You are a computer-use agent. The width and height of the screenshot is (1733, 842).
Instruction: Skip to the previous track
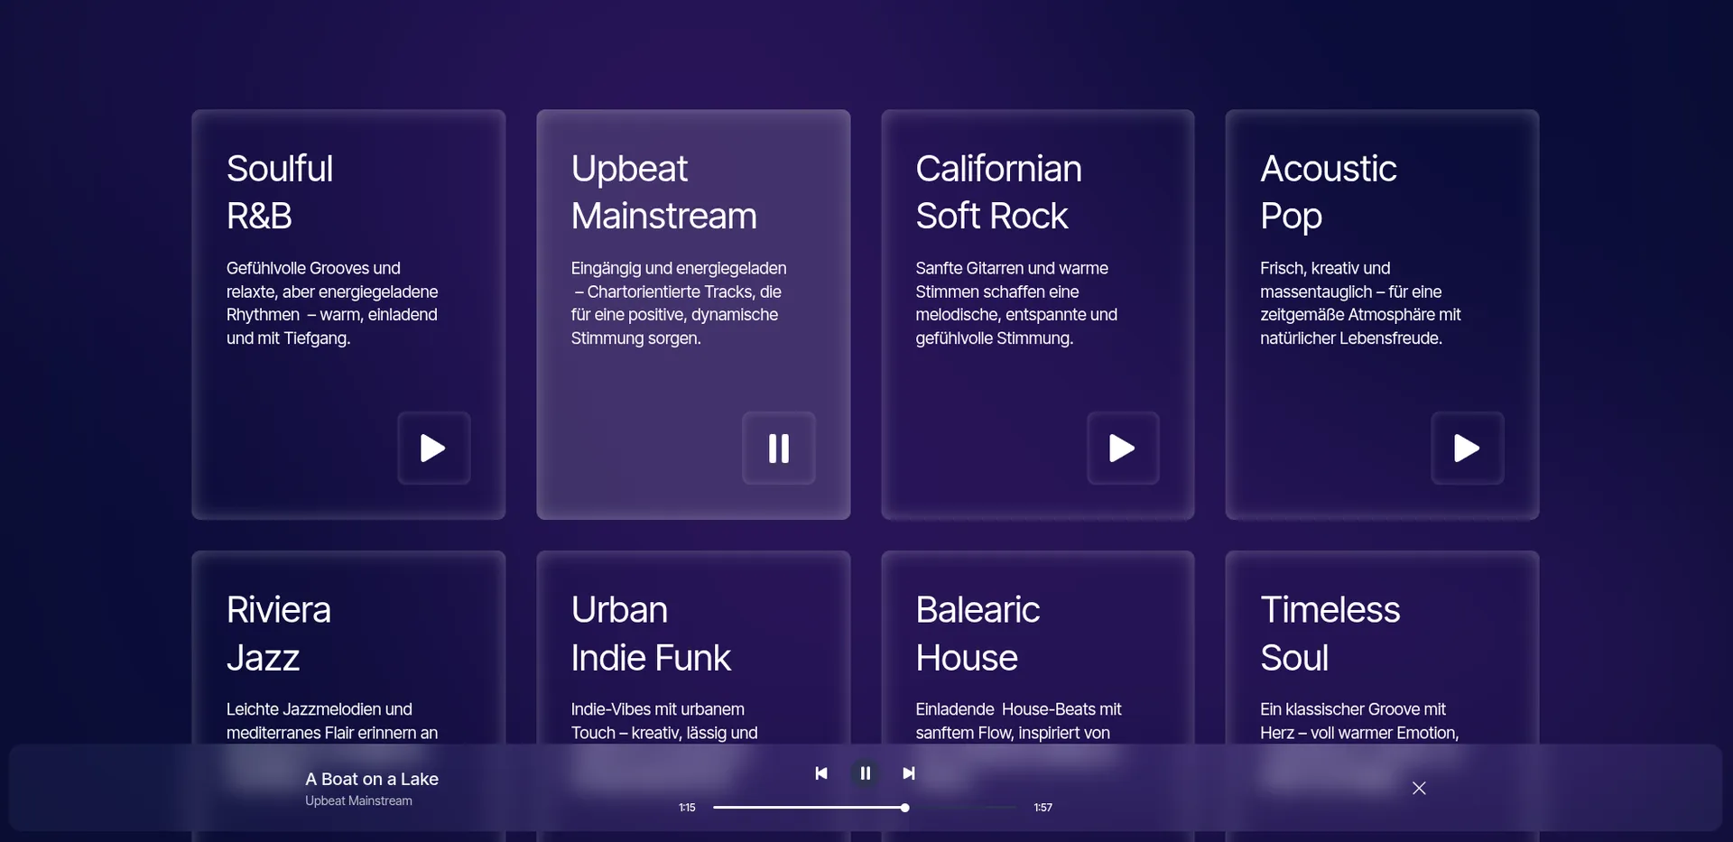821,773
